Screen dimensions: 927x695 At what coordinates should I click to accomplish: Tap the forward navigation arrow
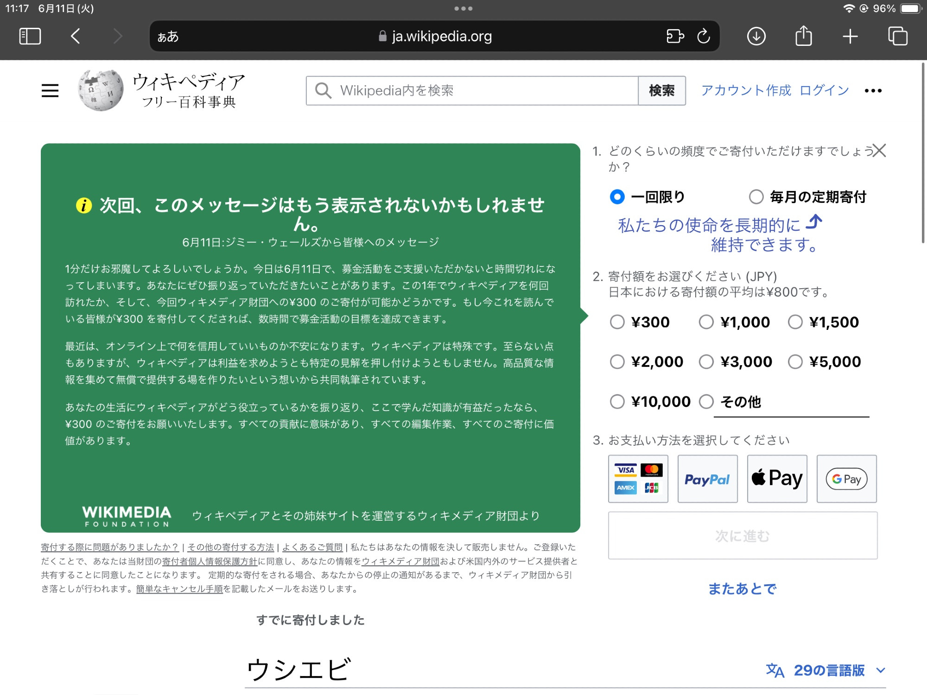118,36
